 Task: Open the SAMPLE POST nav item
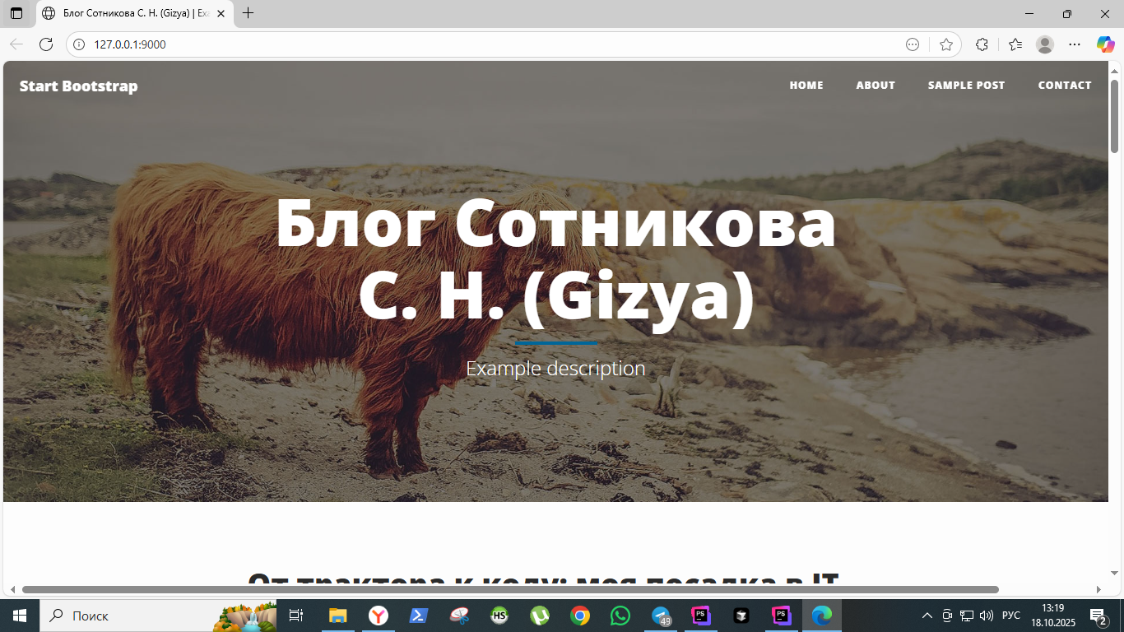(966, 86)
